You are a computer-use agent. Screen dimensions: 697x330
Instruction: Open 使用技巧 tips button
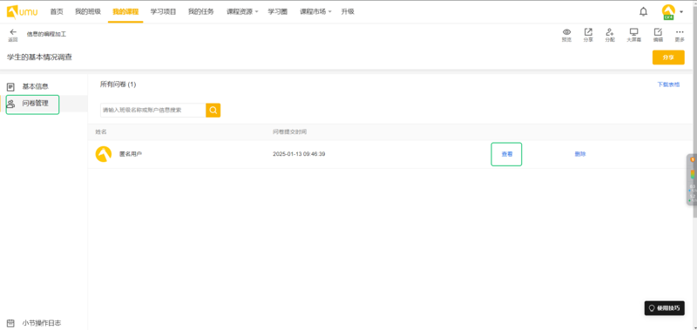(665, 308)
